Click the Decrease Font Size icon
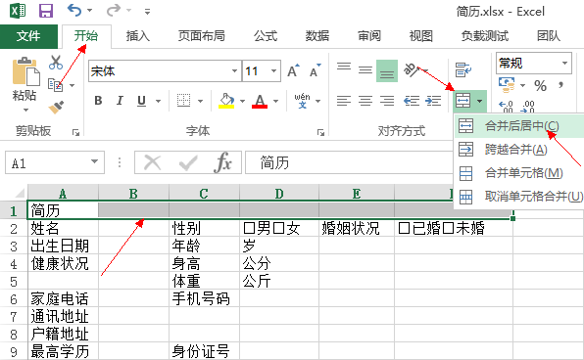 point(316,70)
